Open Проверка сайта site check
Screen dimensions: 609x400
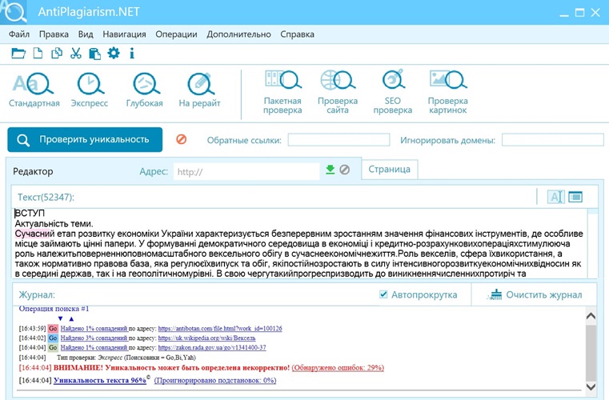(338, 93)
